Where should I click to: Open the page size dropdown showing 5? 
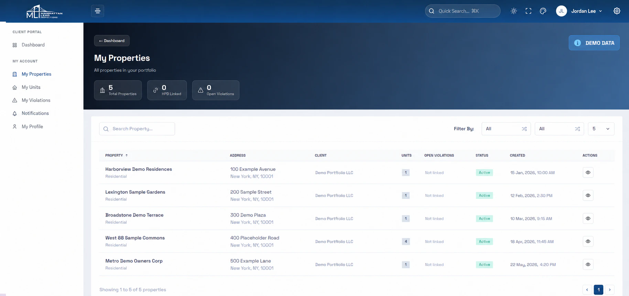[601, 129]
